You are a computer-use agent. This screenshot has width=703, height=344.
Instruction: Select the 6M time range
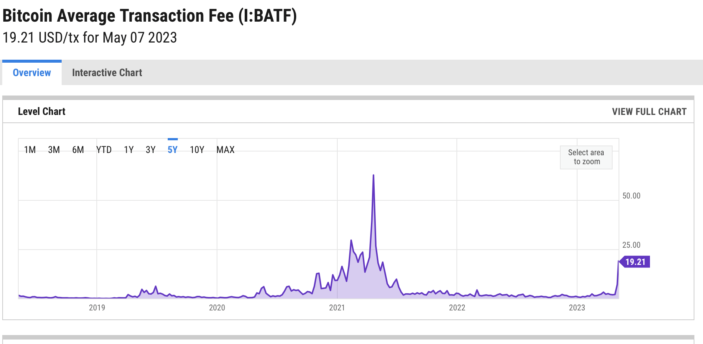[78, 150]
